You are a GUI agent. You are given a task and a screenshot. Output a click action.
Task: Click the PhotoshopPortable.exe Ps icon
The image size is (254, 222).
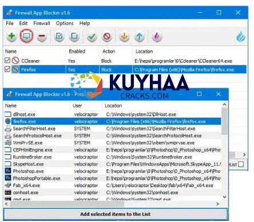[8, 178]
